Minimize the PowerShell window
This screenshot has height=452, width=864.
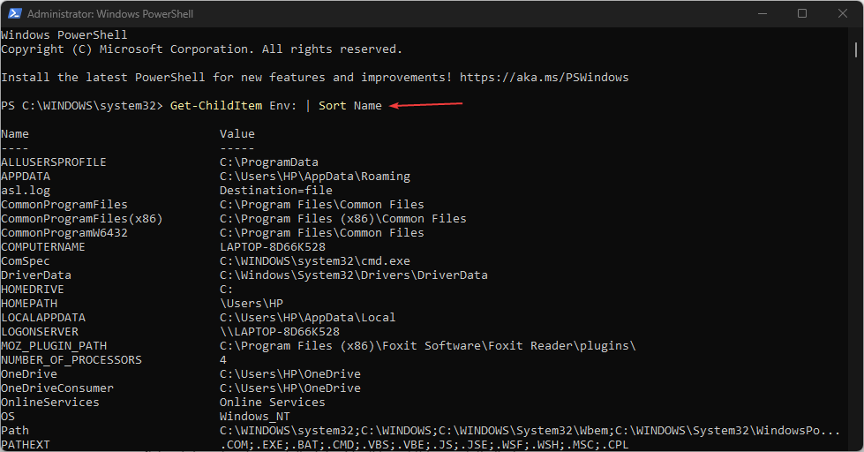(x=760, y=13)
